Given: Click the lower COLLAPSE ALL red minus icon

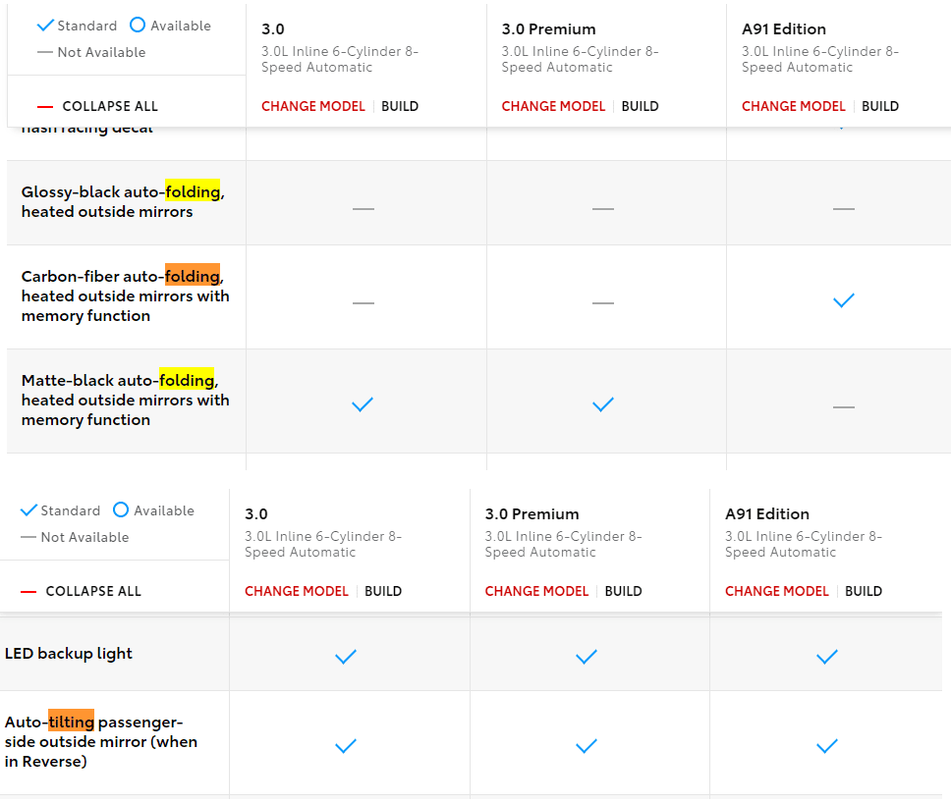Looking at the screenshot, I should coord(28,592).
